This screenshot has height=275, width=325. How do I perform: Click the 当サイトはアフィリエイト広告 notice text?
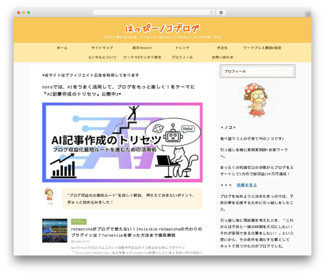click(x=90, y=75)
